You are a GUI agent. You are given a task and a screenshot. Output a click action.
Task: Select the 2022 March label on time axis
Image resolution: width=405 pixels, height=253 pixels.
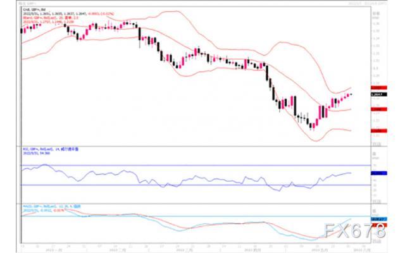[x=184, y=250]
